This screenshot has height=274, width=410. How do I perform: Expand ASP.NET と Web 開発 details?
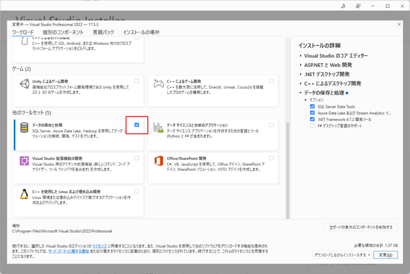point(301,65)
